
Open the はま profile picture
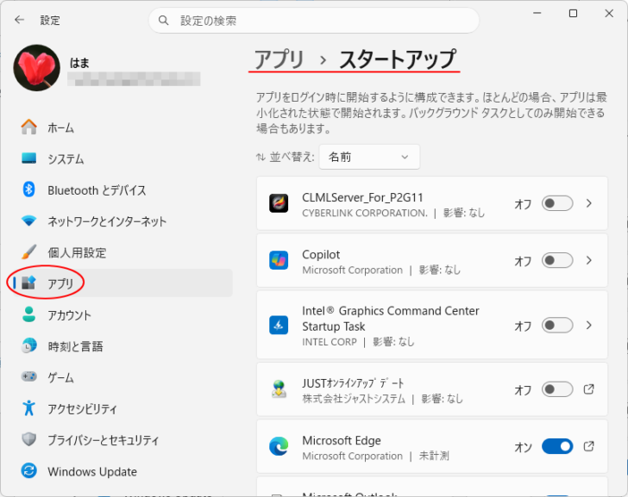(x=37, y=67)
